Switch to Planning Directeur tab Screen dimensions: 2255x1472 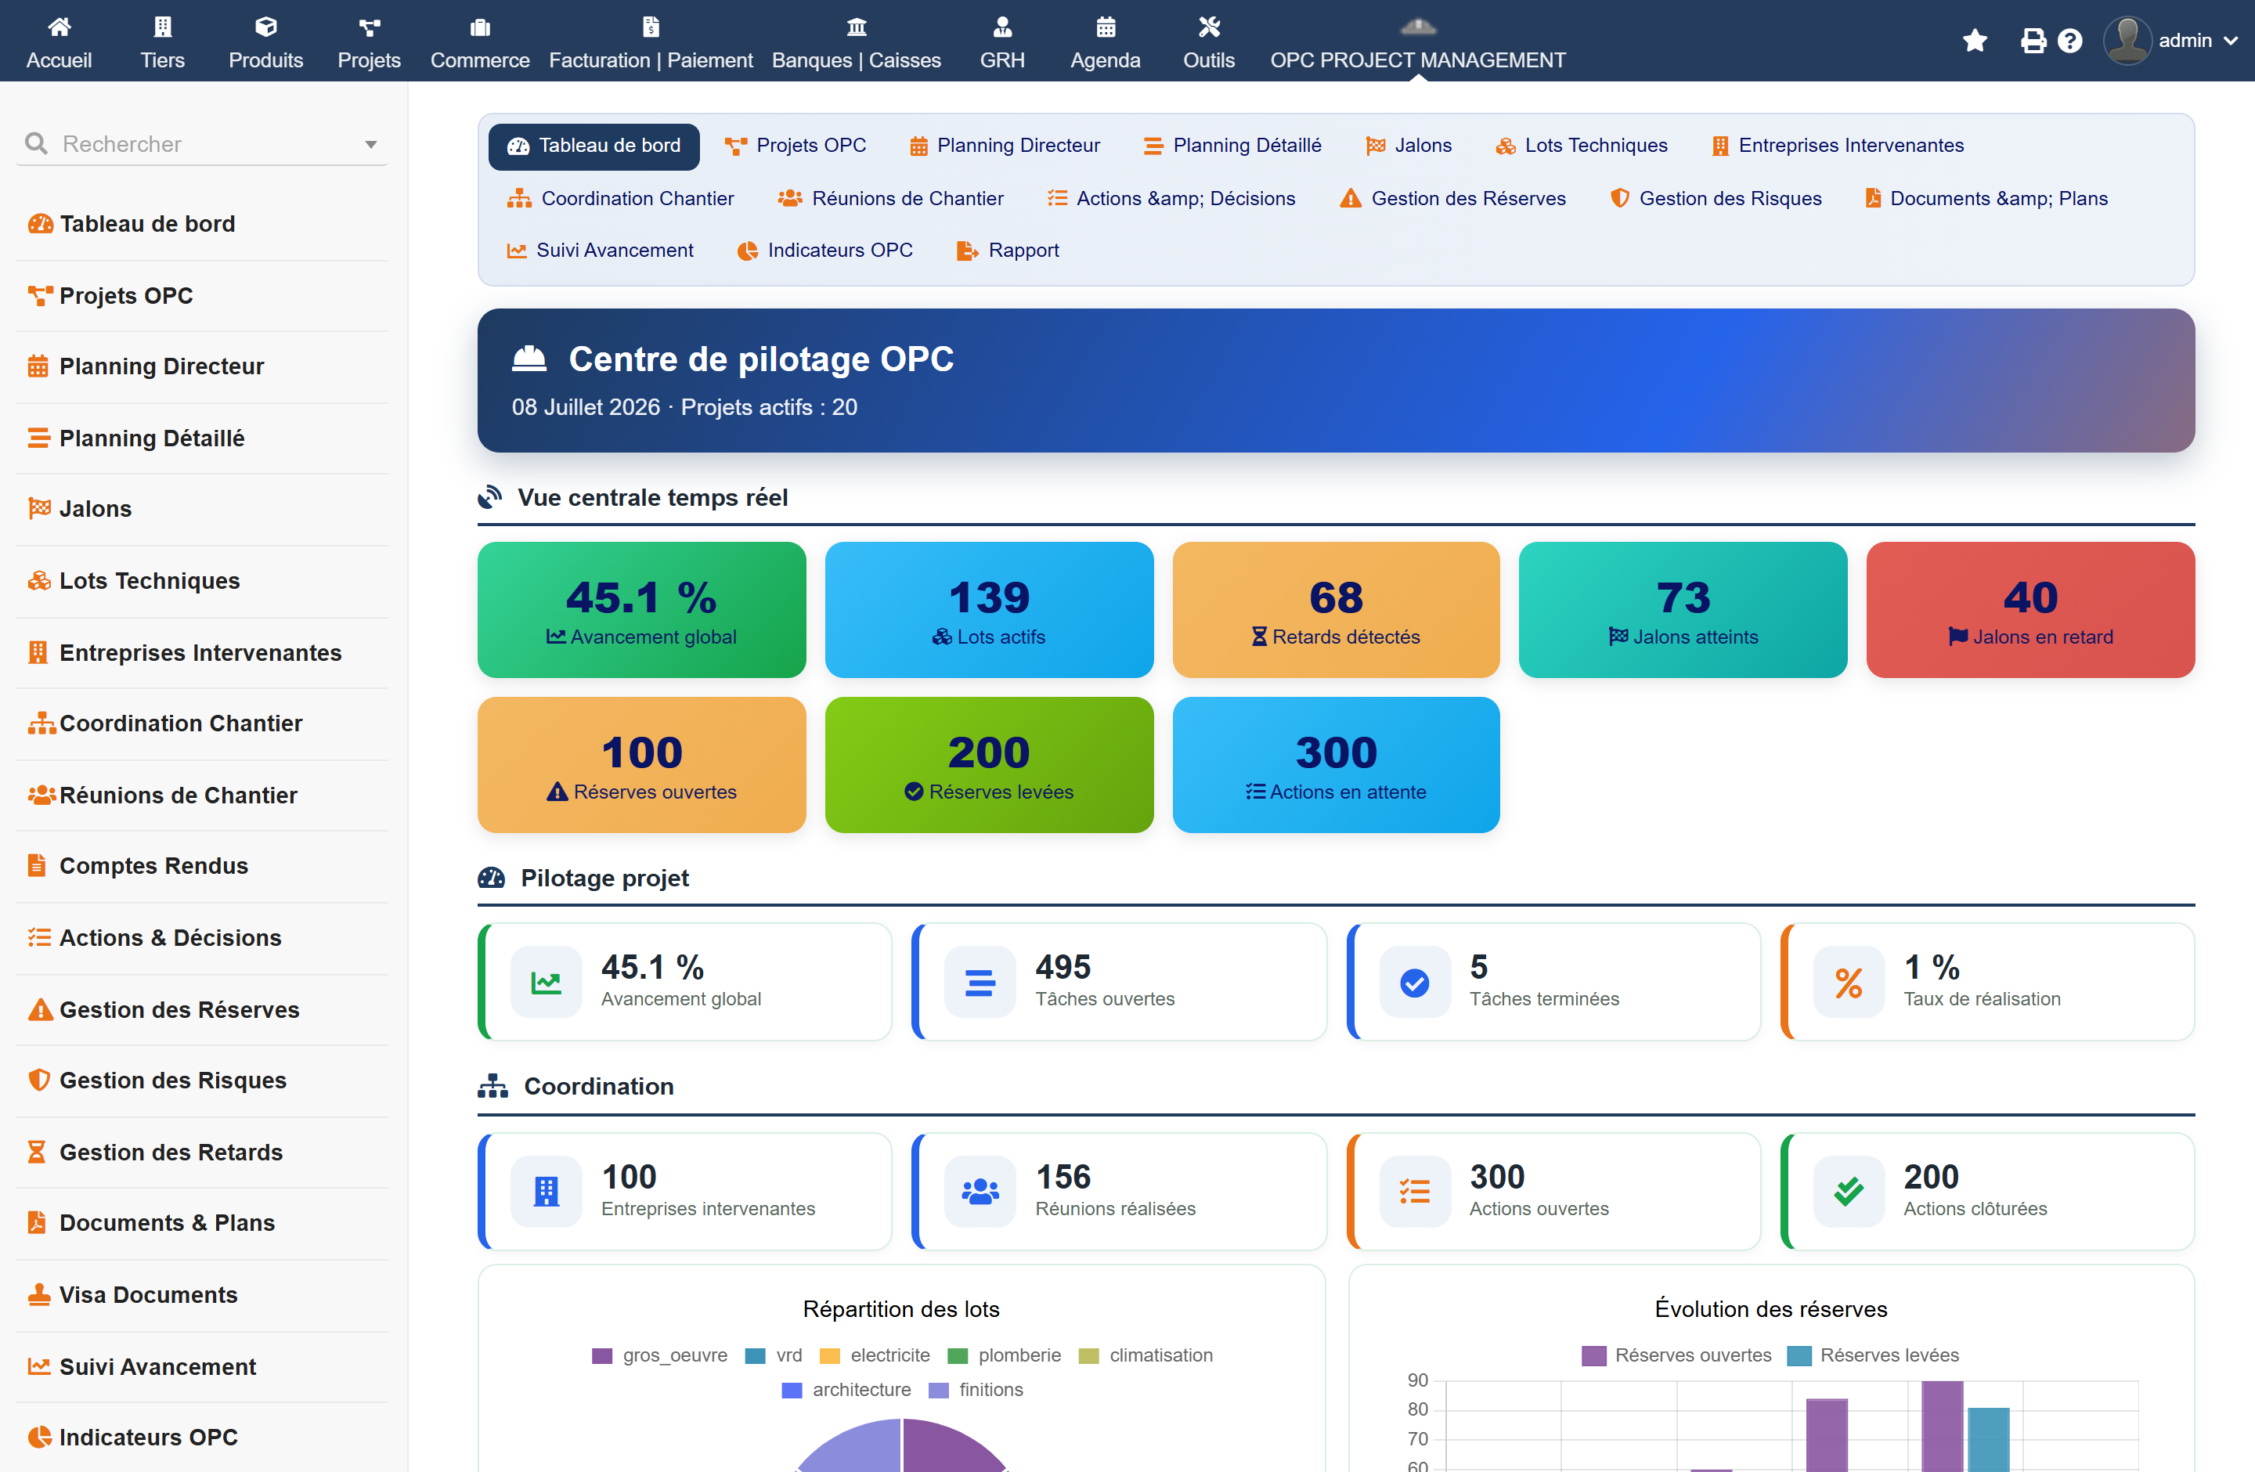[x=1005, y=146]
